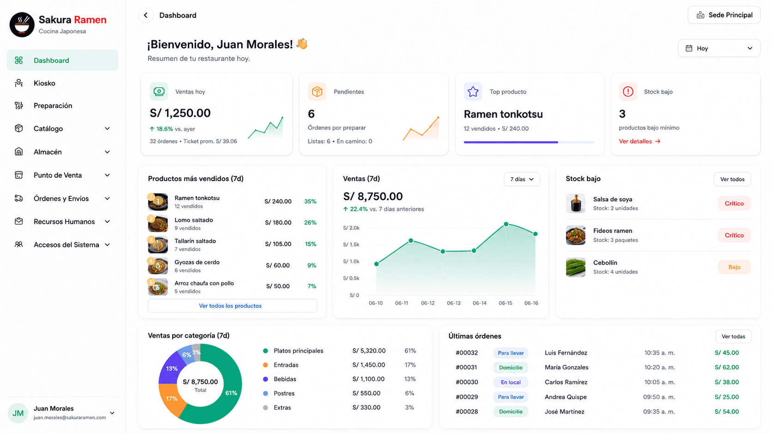Click the Pendientes package icon

pos(317,91)
